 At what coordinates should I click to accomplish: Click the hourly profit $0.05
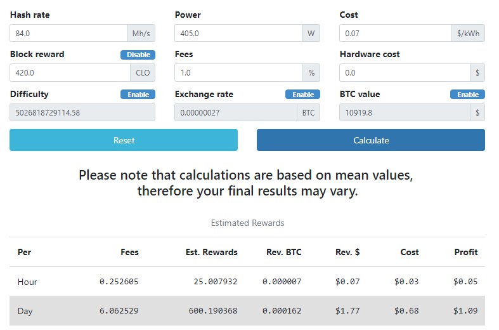(465, 282)
